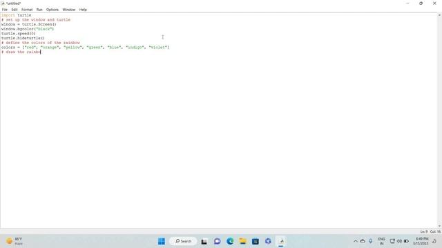Image resolution: width=442 pixels, height=248 pixels.
Task: Click the 'turtle.hideturtle()' line
Action: tap(23, 38)
